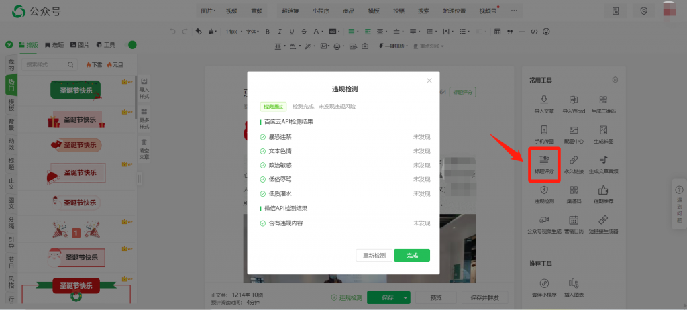The width and height of the screenshot is (687, 310).
Task: Select the 模板 side category tab
Action: click(11, 105)
